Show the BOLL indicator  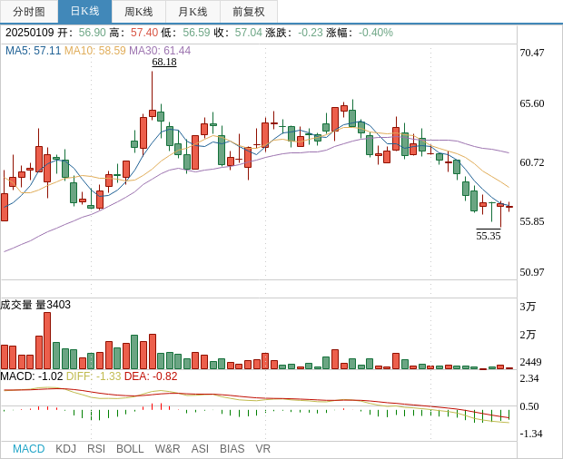coord(130,449)
